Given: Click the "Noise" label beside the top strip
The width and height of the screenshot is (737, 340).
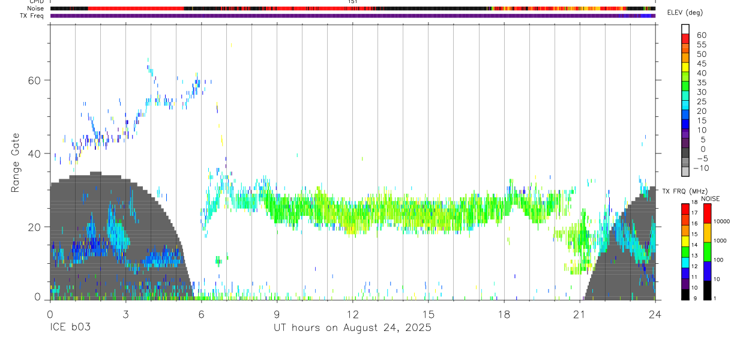Looking at the screenshot, I should click(x=35, y=8).
